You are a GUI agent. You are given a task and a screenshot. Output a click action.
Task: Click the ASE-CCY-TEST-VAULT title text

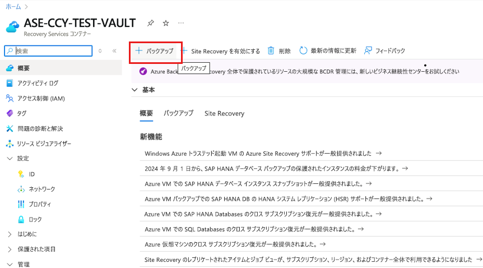tap(80, 23)
